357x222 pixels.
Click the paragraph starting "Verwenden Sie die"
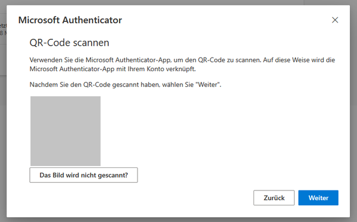(182, 64)
